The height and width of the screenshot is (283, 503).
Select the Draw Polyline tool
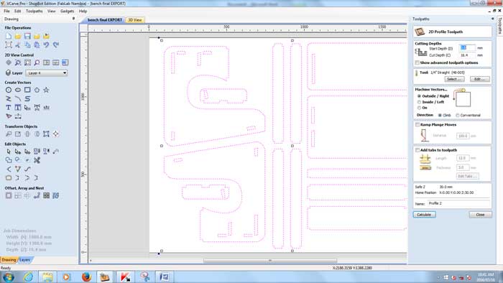coord(9,98)
